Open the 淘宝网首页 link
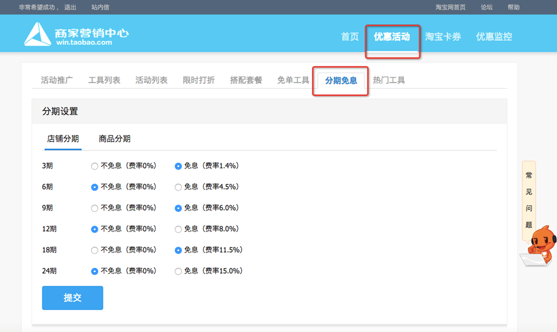Screen dimensions: 557x332 click(450, 8)
